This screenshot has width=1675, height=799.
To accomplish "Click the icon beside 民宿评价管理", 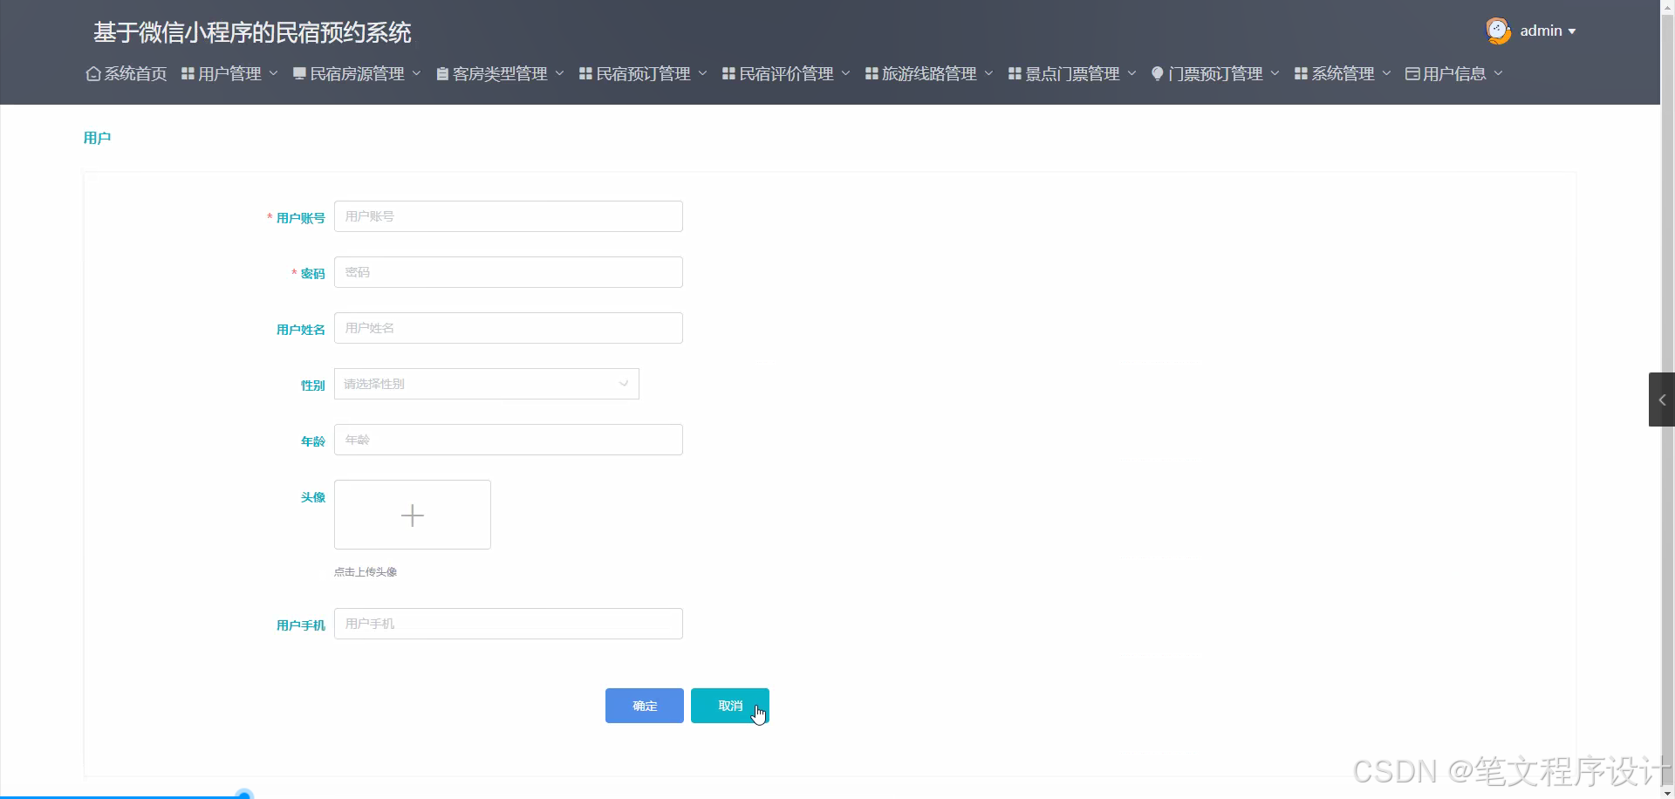I will pos(728,74).
